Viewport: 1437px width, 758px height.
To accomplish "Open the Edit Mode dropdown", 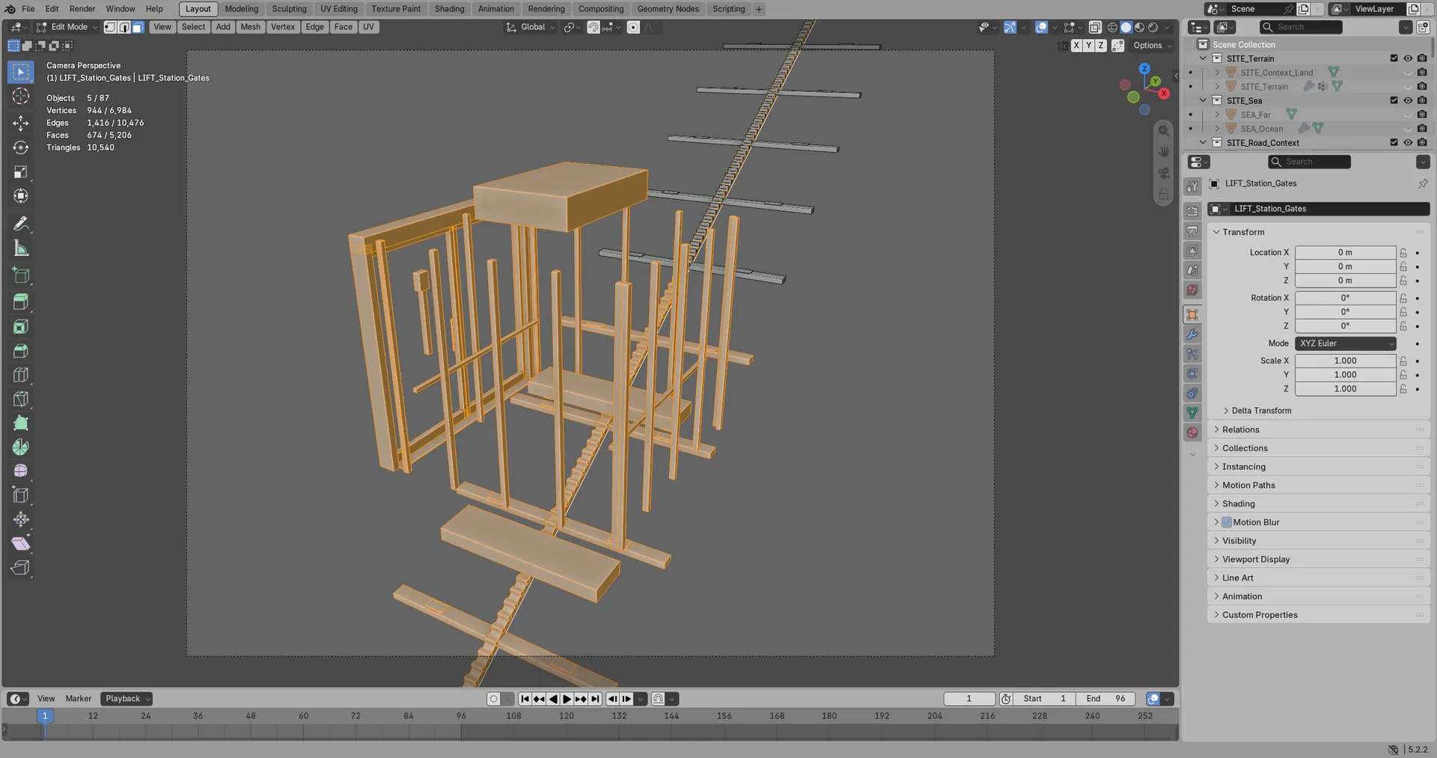I will click(67, 27).
